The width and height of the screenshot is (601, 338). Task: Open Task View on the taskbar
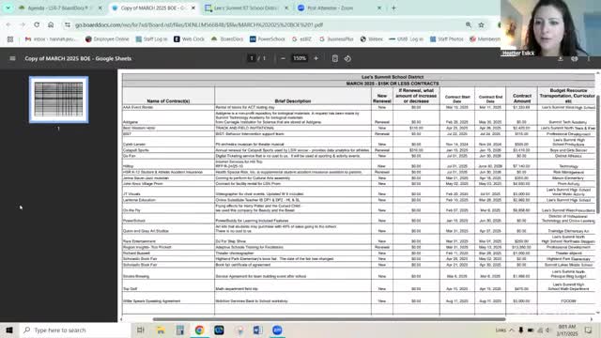[140, 330]
